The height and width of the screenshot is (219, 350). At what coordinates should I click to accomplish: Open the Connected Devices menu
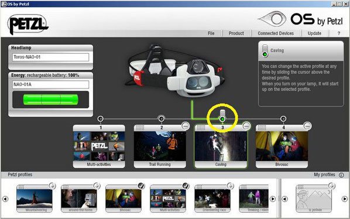click(276, 33)
